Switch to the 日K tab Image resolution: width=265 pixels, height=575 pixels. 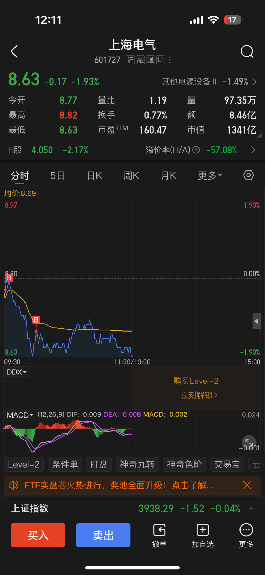pyautogui.click(x=94, y=176)
